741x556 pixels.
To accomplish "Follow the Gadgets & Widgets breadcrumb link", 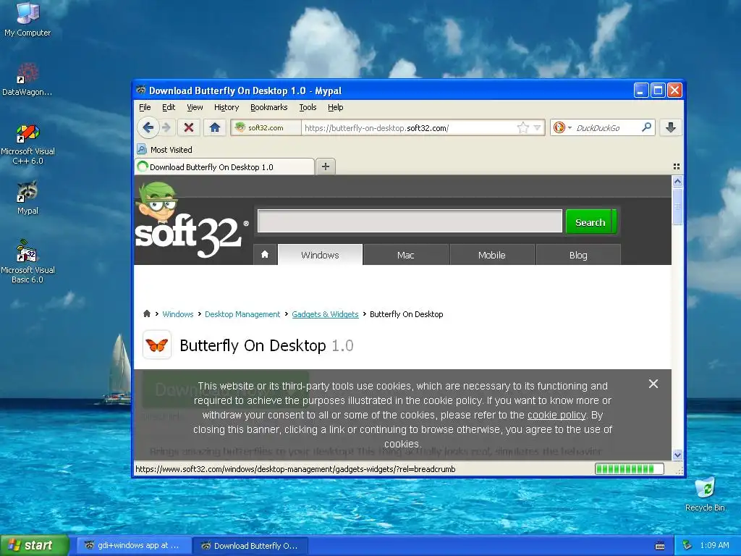I will click(325, 314).
